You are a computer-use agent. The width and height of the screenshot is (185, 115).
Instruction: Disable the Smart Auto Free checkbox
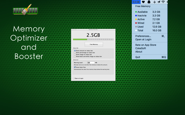(x=75, y=67)
